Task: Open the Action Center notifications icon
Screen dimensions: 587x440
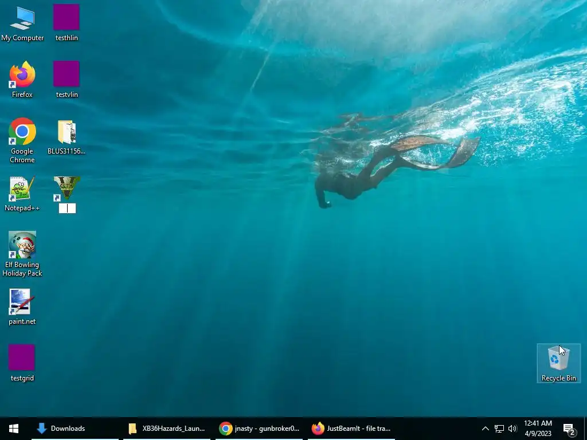Action: (569, 429)
